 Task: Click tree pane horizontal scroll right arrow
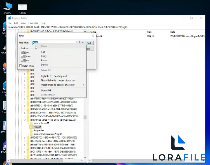click(82, 161)
